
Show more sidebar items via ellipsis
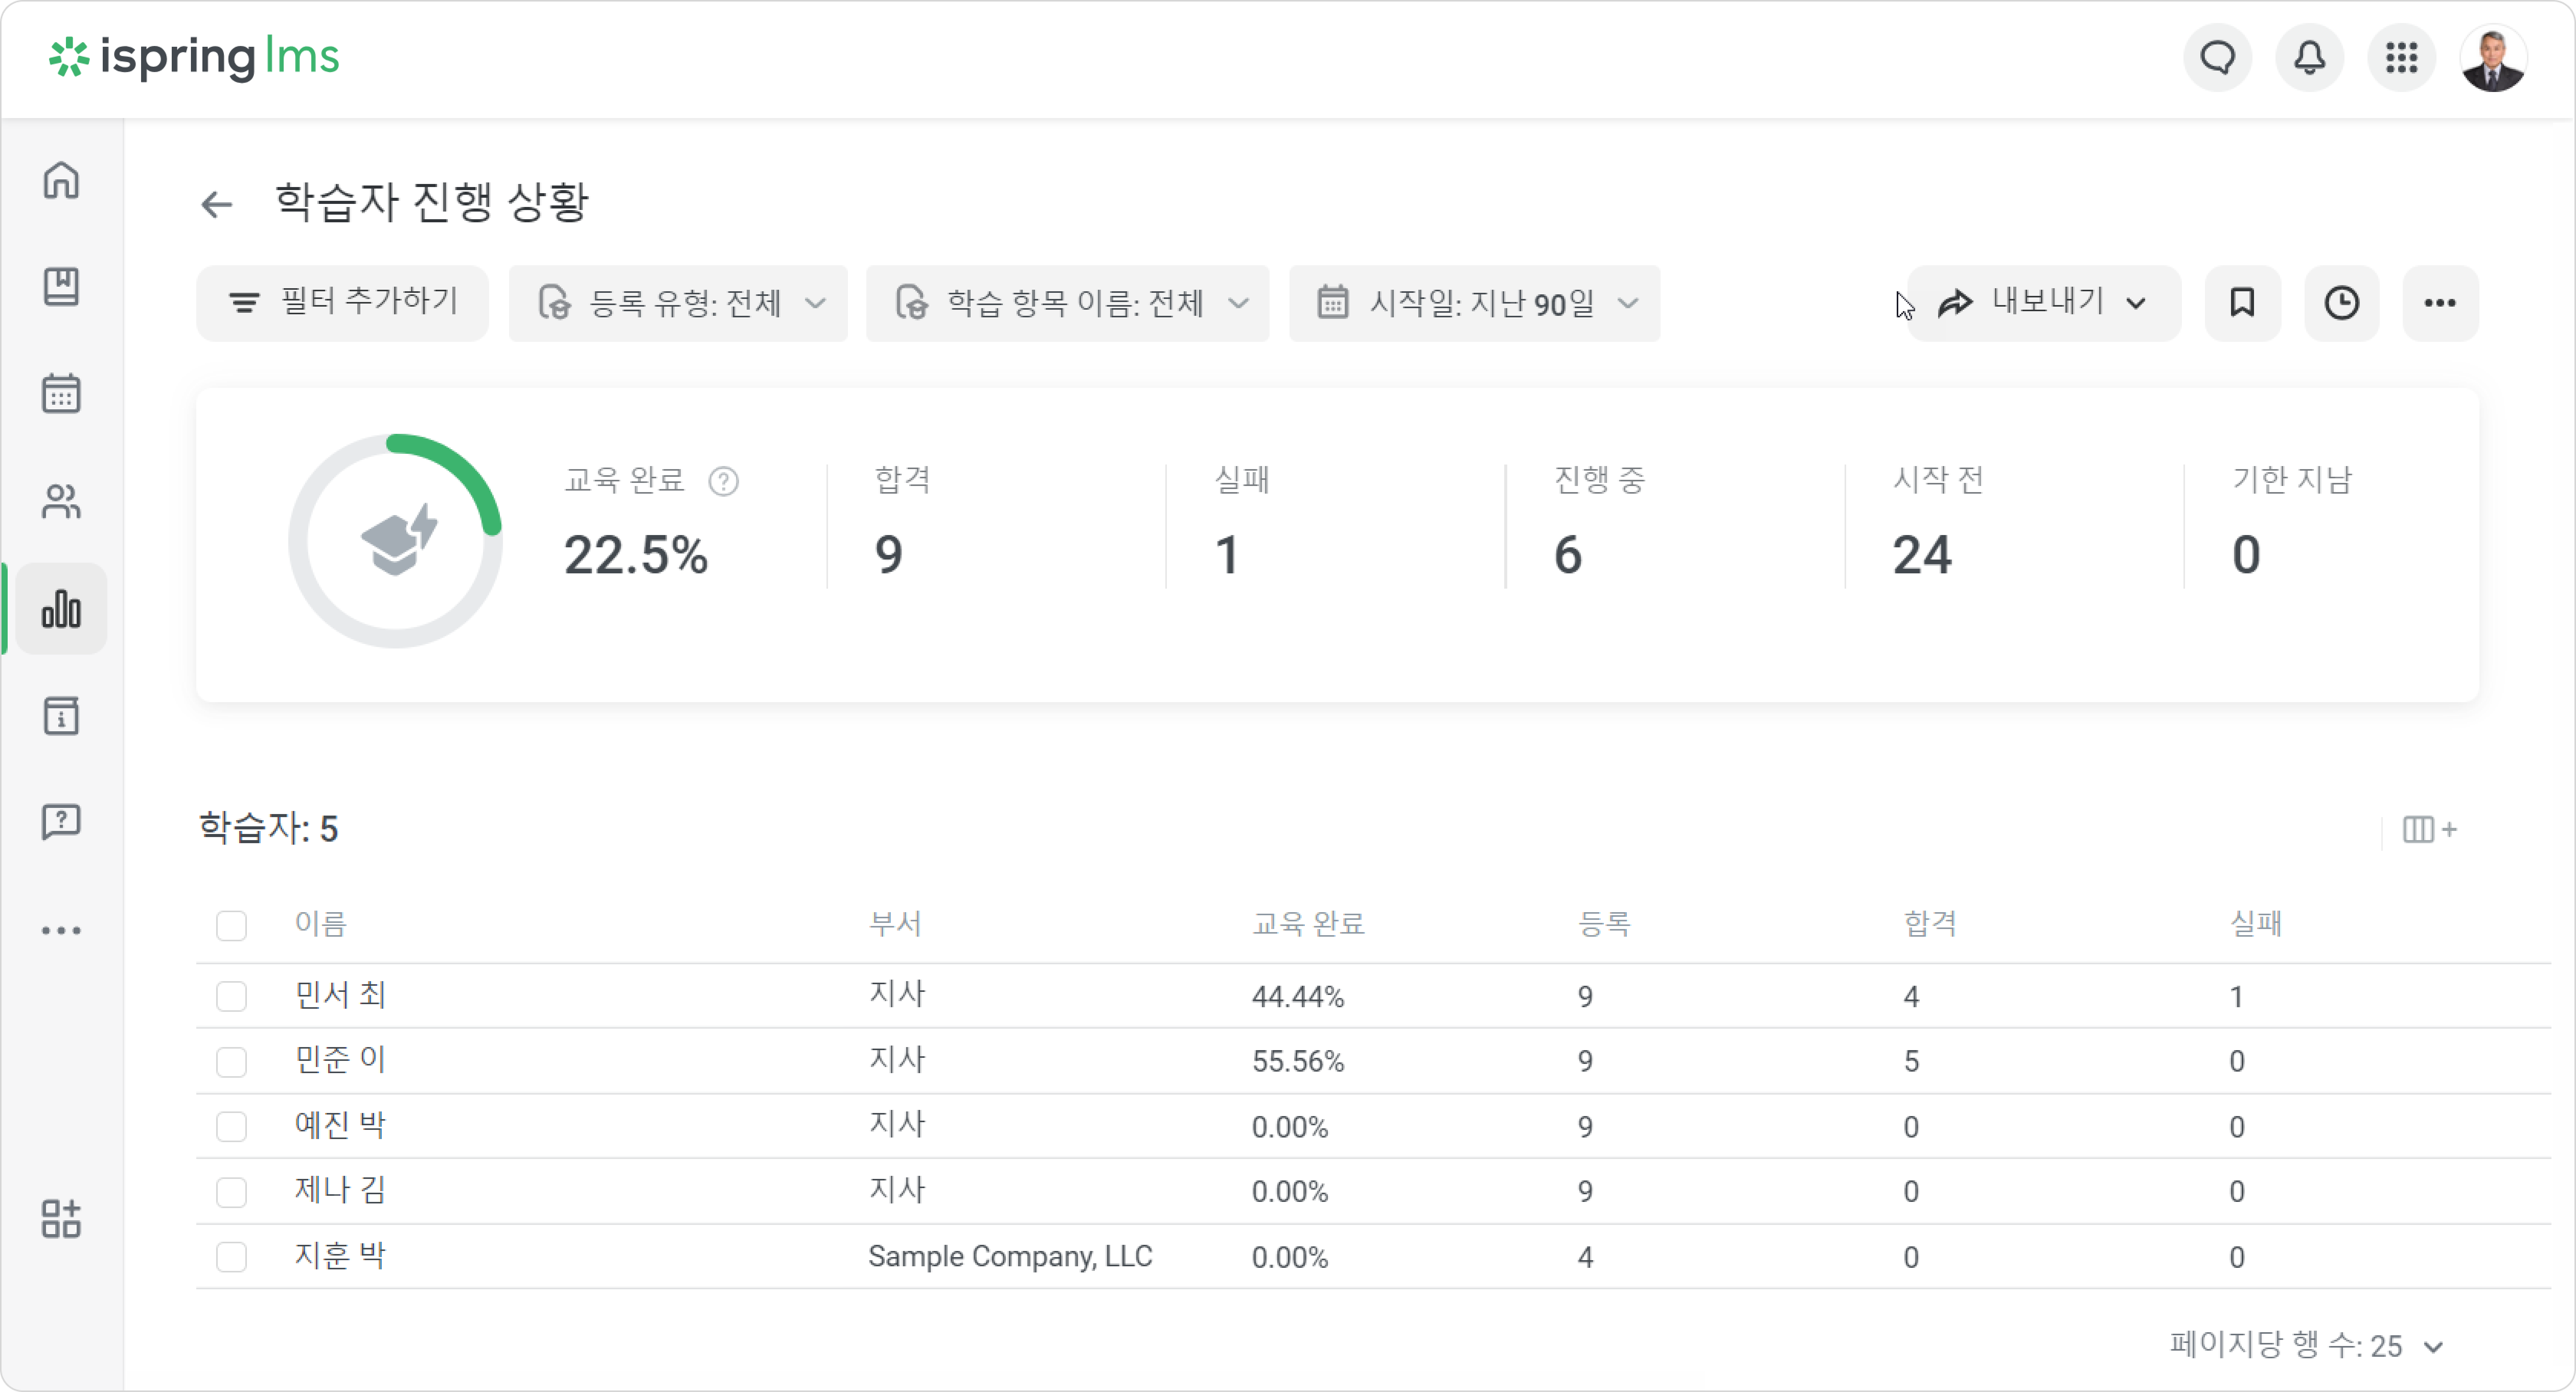(x=61, y=930)
